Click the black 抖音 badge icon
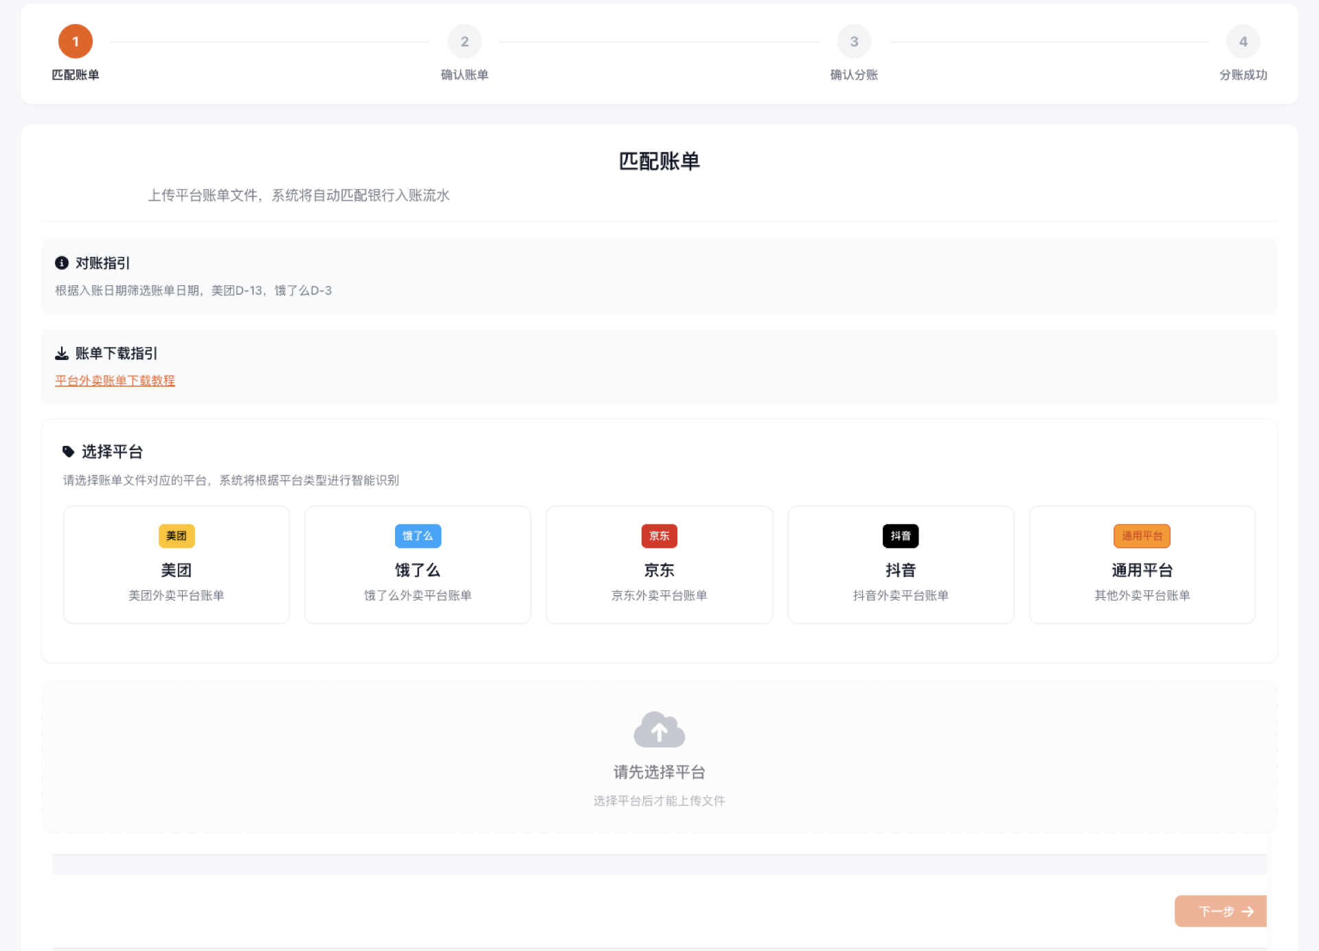1319x951 pixels. click(x=900, y=536)
